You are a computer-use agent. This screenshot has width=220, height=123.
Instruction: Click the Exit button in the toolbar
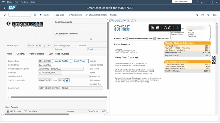point(215,15)
